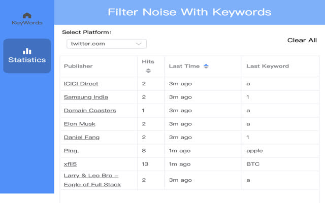Open Elon Musk publisher link

[80, 124]
